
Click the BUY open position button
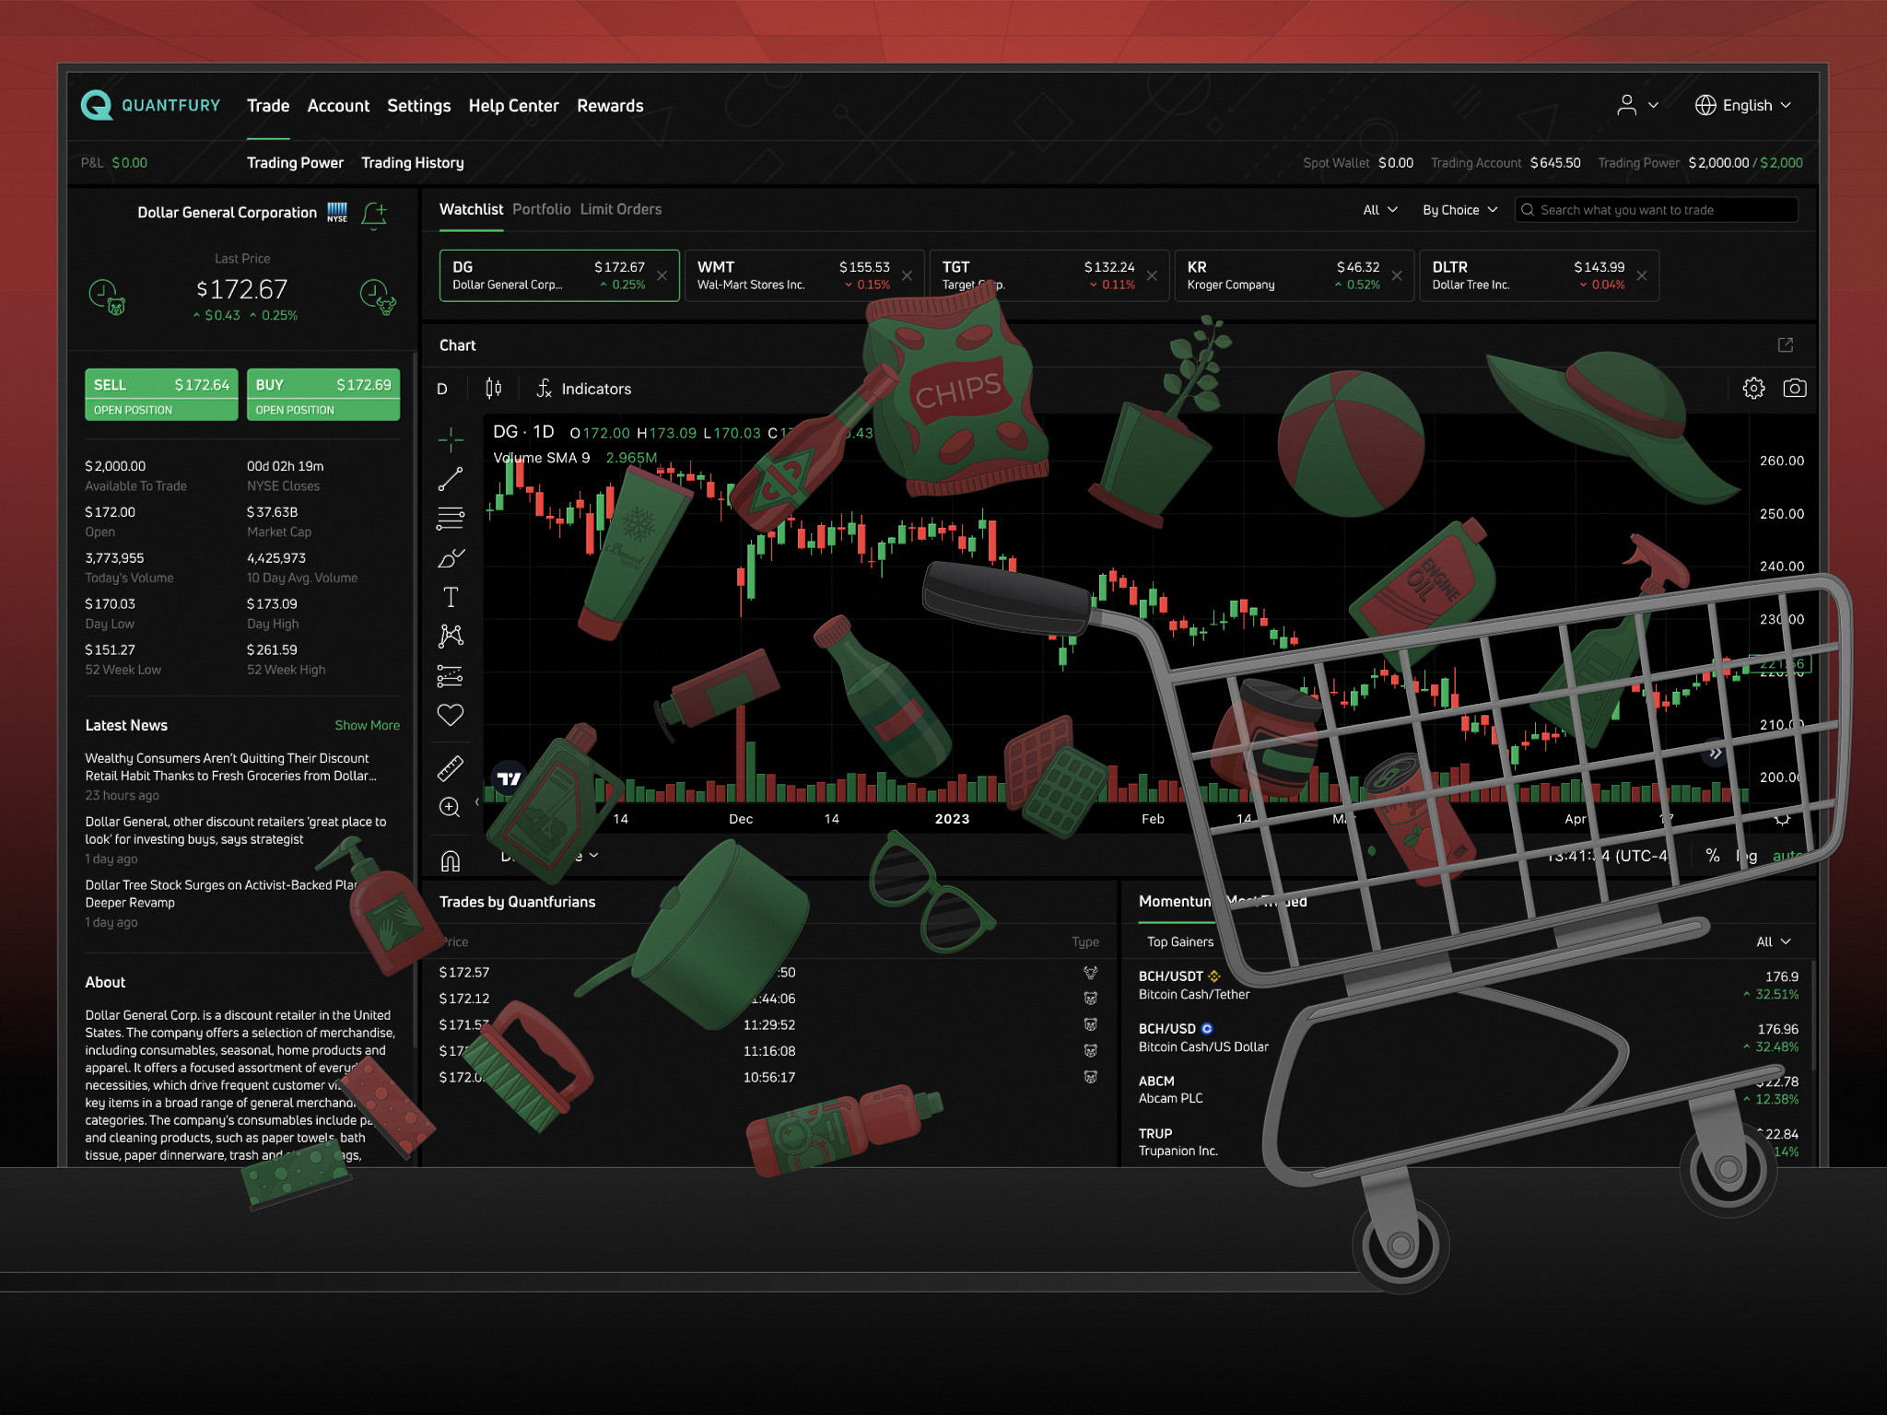tap(322, 394)
